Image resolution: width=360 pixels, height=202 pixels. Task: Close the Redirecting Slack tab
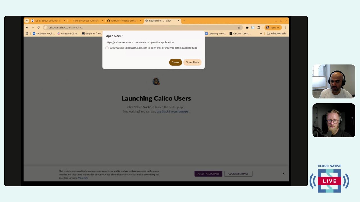click(178, 20)
